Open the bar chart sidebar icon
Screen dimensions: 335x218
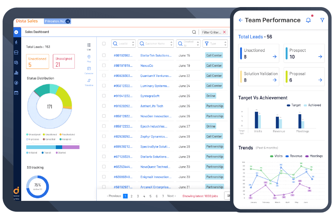(x=16, y=73)
